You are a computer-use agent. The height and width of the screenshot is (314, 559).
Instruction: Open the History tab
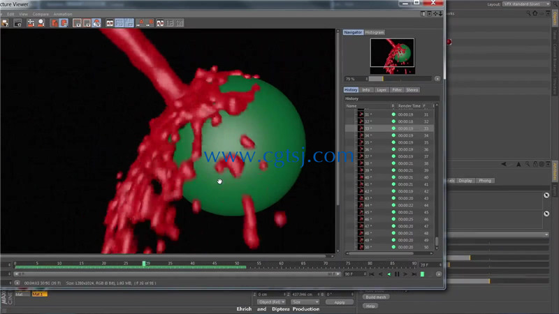point(351,90)
